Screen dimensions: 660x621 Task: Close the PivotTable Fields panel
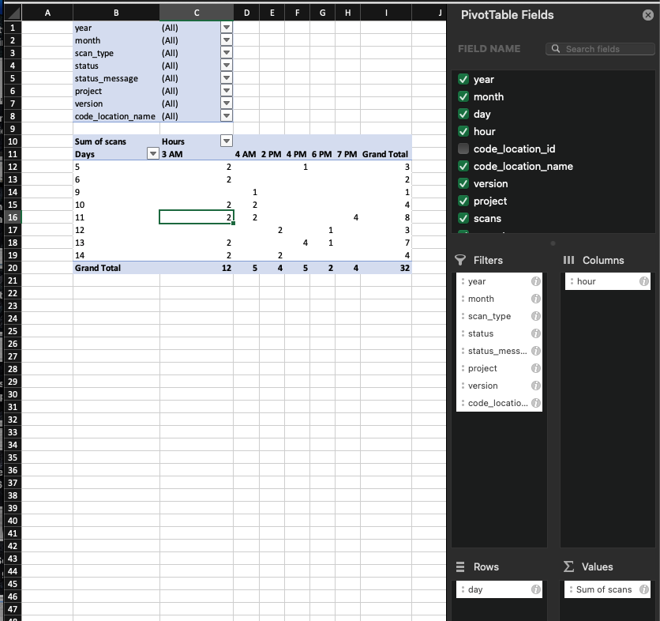648,15
